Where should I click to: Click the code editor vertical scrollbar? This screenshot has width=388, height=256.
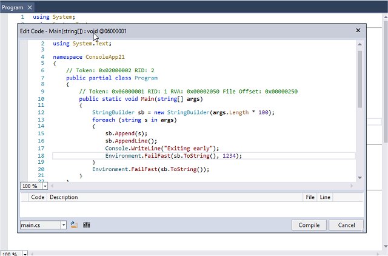[360, 79]
